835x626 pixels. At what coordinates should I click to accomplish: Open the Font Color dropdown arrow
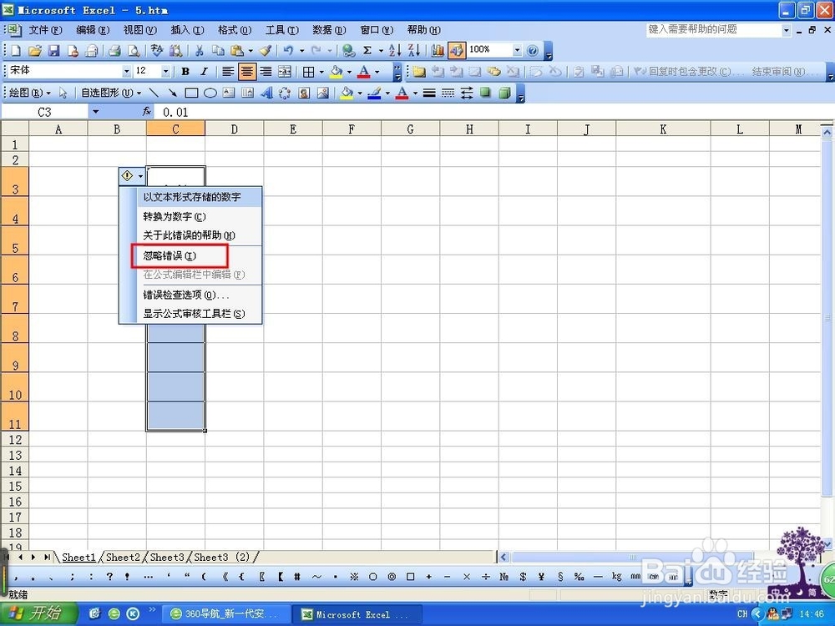[x=377, y=71]
